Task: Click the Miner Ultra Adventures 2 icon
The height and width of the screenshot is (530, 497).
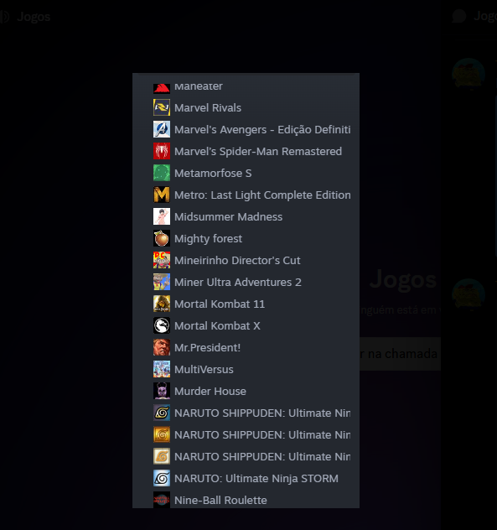Action: 162,282
